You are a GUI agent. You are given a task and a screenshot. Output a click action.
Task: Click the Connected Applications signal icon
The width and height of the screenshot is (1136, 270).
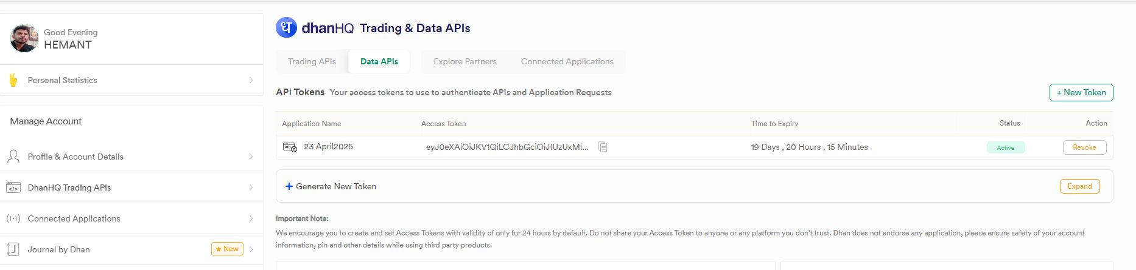tap(13, 218)
